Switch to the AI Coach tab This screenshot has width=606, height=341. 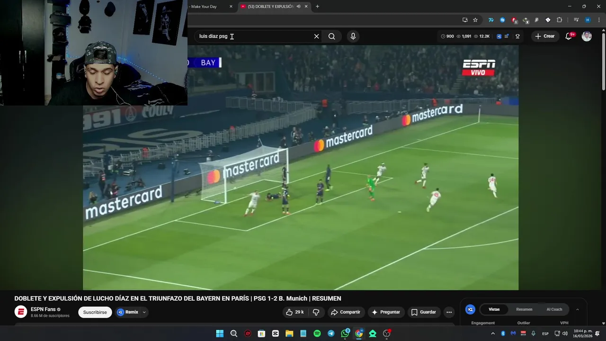(554, 309)
